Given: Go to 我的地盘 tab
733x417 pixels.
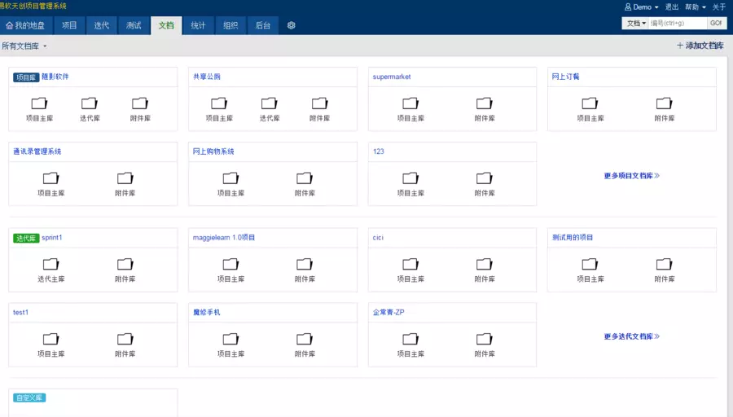Looking at the screenshot, I should [25, 25].
